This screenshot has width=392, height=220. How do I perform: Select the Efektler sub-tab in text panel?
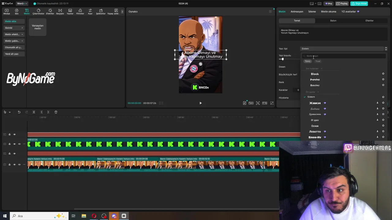coord(369,21)
